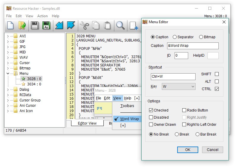Click the AVI folder icon in the tree
The height and width of the screenshot is (167, 235).
pyautogui.click(x=16, y=36)
